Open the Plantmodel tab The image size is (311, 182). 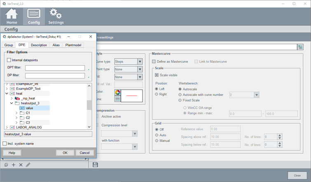coord(73,45)
